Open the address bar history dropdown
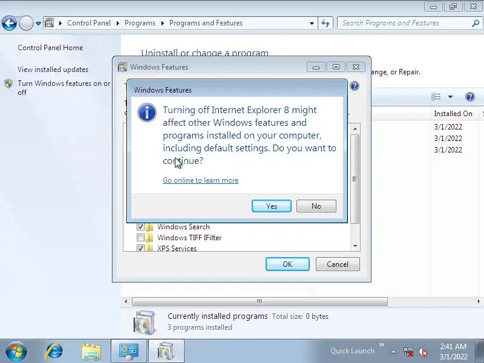Viewport: 484px width, 363px height. point(312,23)
